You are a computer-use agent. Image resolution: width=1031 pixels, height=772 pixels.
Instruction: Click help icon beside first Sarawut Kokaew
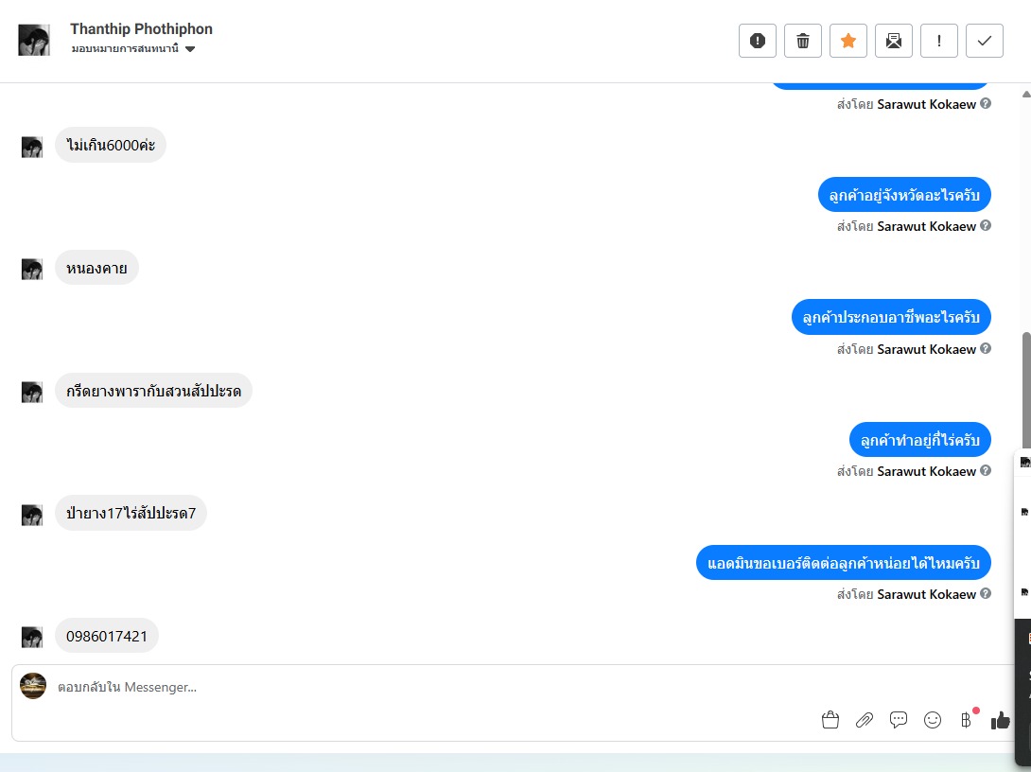985,103
